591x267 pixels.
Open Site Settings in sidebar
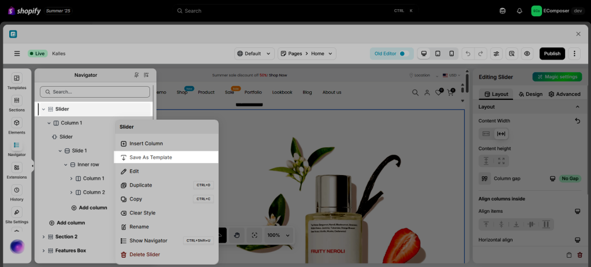[17, 215]
